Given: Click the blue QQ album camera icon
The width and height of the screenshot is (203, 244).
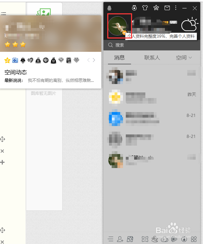Looking at the screenshot, I should [x=15, y=60].
